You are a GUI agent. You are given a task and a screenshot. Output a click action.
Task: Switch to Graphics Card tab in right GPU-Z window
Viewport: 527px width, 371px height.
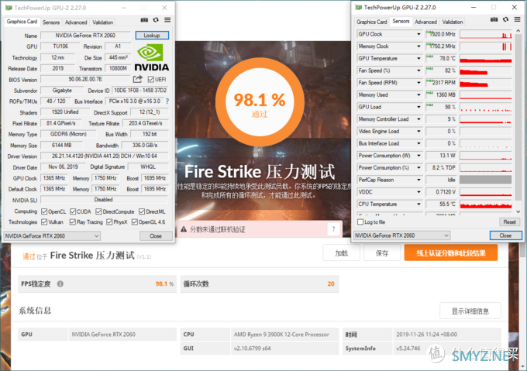(x=371, y=22)
